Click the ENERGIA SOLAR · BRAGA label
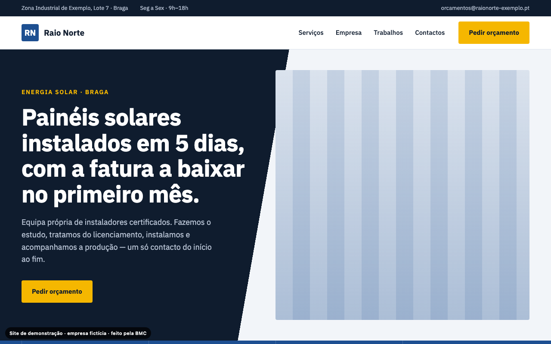Screen dimensions: 551x344 [x=65, y=92]
